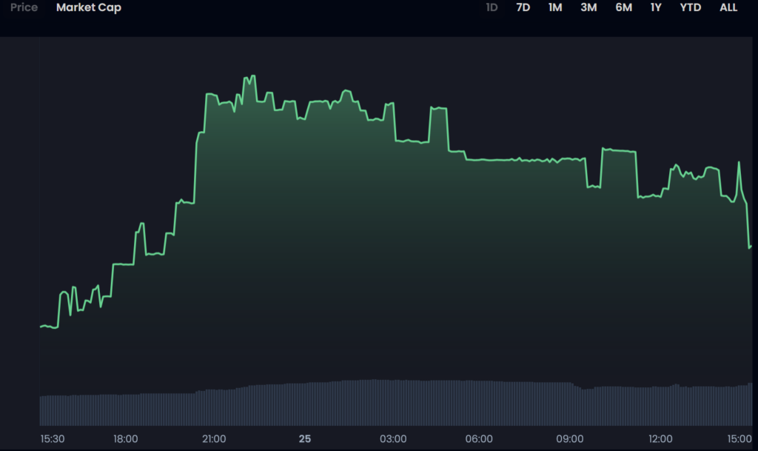Select the 21:00 axis marker
The image size is (758, 451).
coord(214,439)
